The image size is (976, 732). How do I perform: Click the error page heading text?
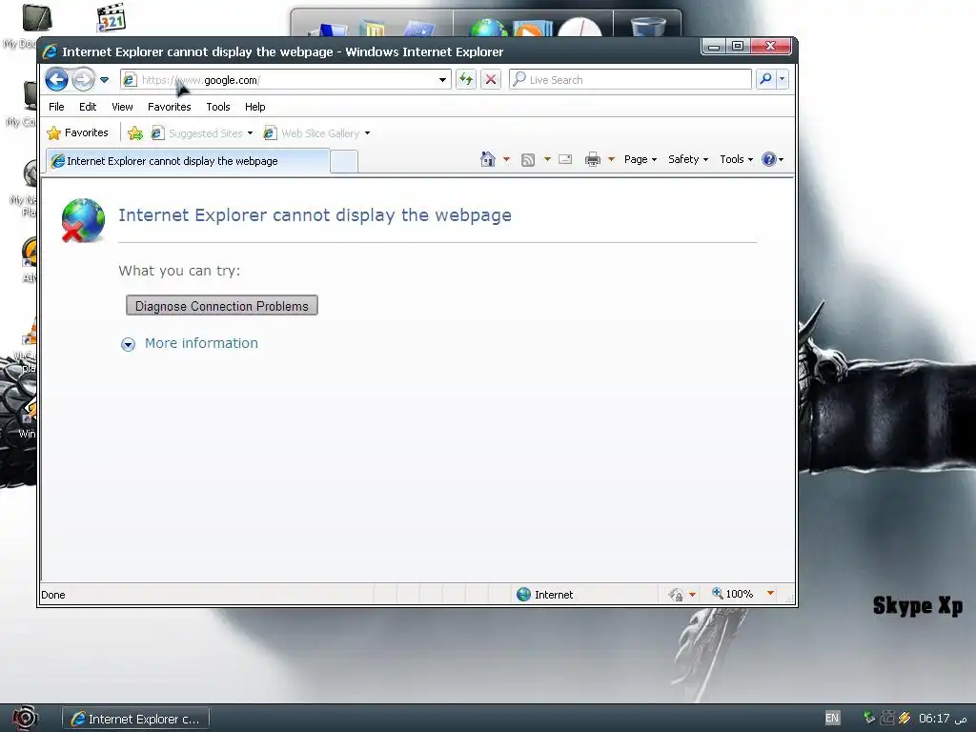315,215
